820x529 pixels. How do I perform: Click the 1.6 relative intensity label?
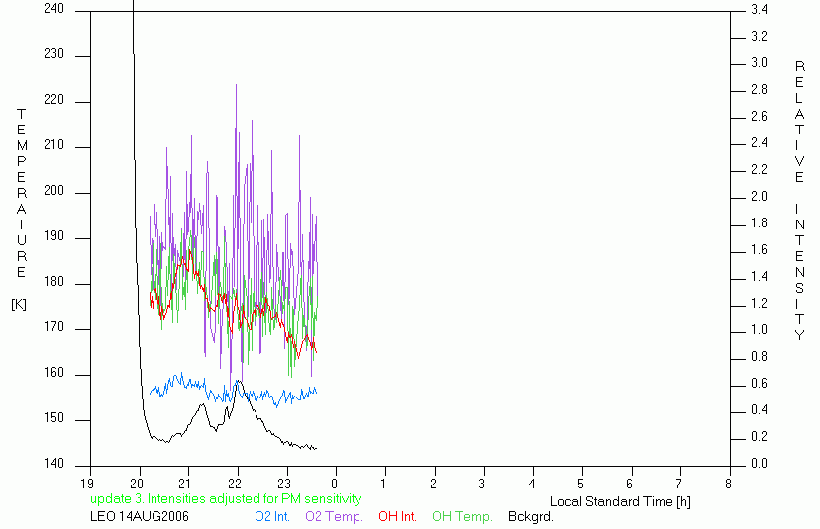(x=759, y=249)
